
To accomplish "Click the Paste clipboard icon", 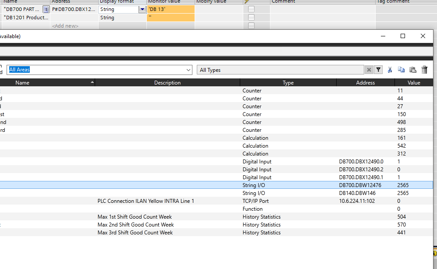I will [x=412, y=70].
